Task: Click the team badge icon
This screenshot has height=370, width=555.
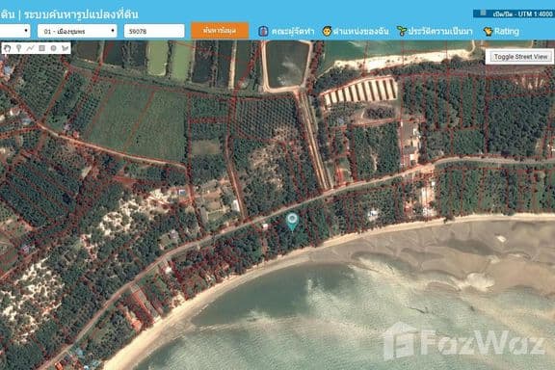Action: point(263,31)
